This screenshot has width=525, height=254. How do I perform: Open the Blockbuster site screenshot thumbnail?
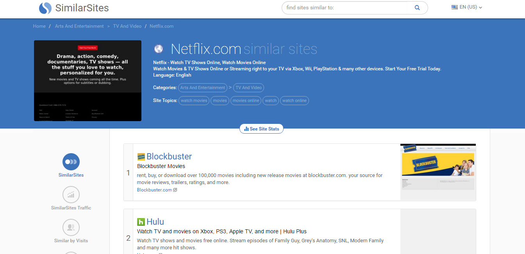438,172
